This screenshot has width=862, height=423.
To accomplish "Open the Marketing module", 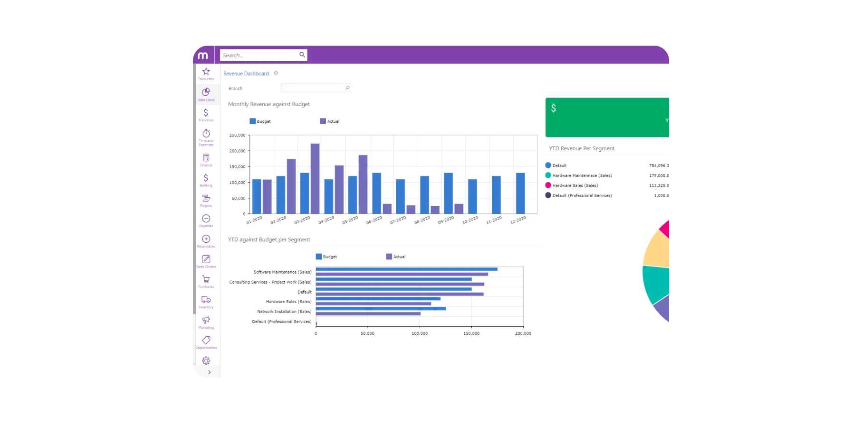I will (206, 322).
